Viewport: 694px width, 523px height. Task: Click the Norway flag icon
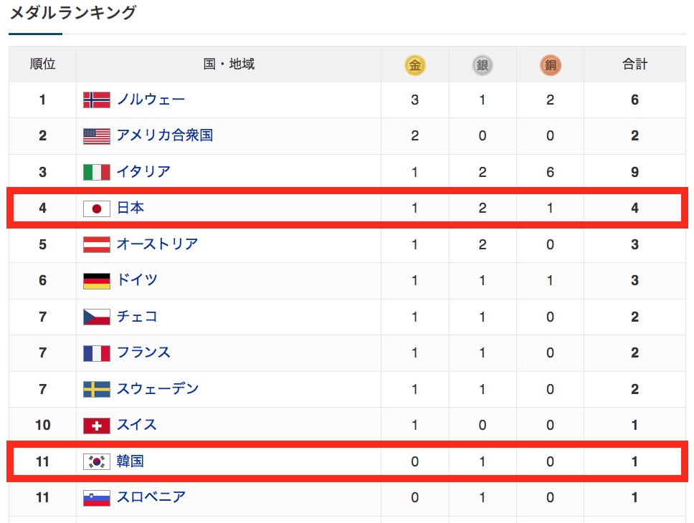(x=97, y=100)
